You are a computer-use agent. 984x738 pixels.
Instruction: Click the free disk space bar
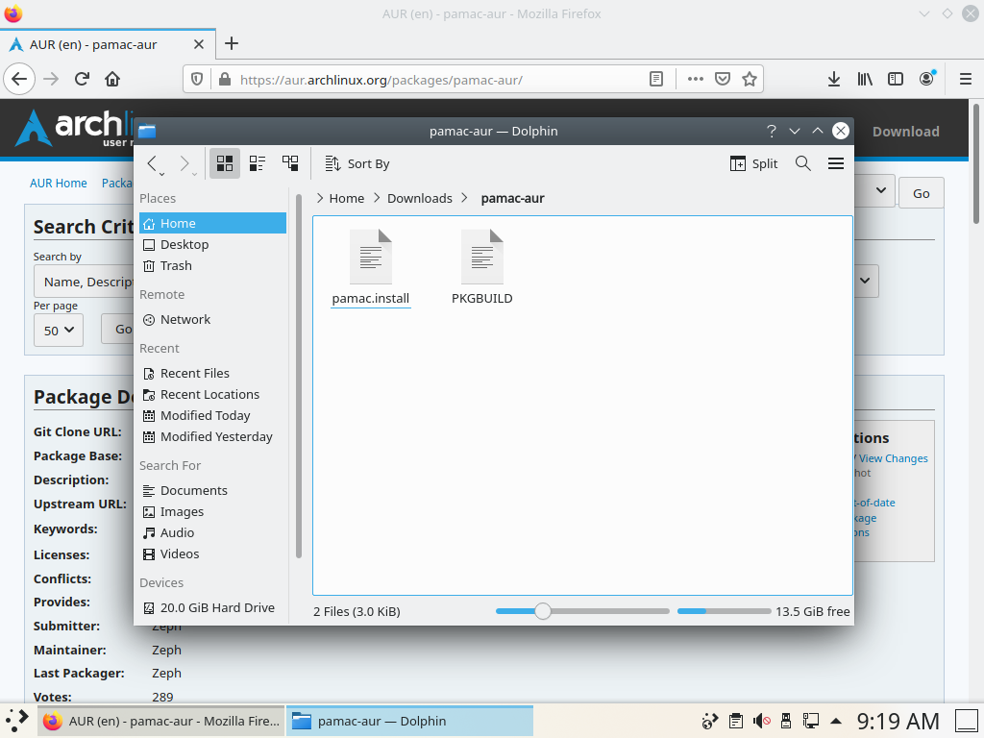point(724,611)
